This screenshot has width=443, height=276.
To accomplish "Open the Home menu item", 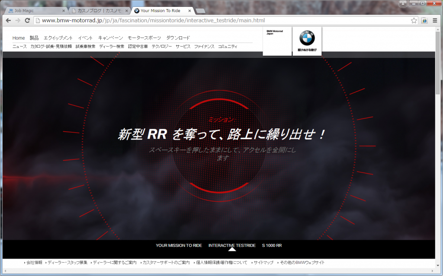I will point(19,38).
